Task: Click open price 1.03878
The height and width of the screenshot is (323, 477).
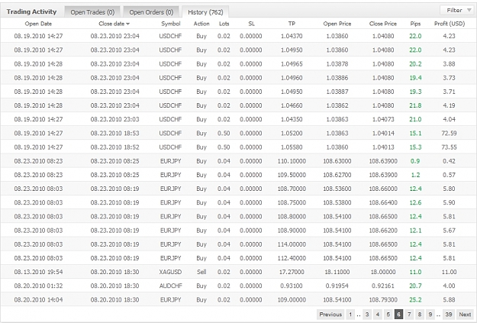Action: click(x=337, y=64)
